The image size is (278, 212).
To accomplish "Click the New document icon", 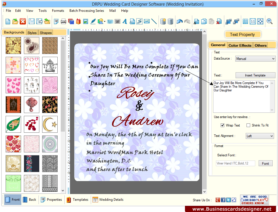I will (x=8, y=21).
